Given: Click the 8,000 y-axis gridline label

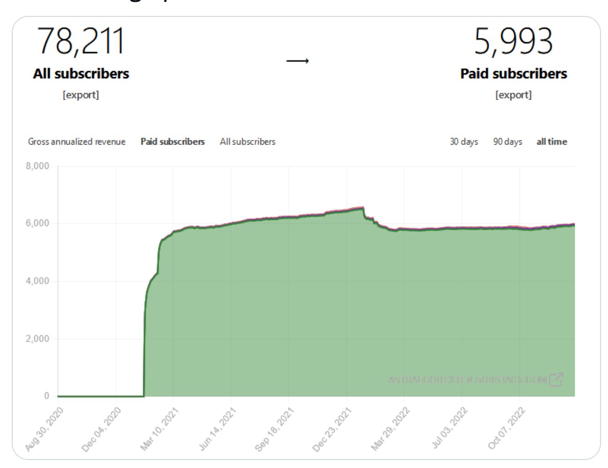Looking at the screenshot, I should (x=37, y=165).
